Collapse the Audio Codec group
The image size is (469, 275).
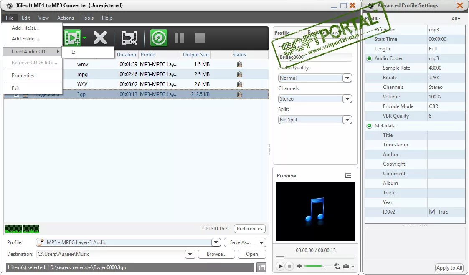click(370, 58)
